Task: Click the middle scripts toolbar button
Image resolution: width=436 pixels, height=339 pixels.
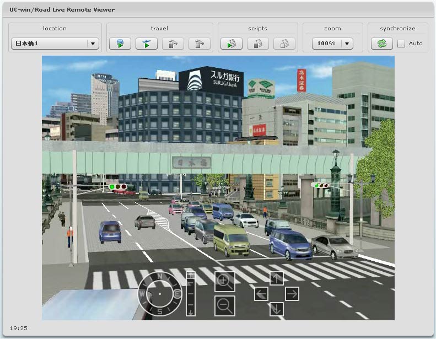Action: pyautogui.click(x=258, y=44)
